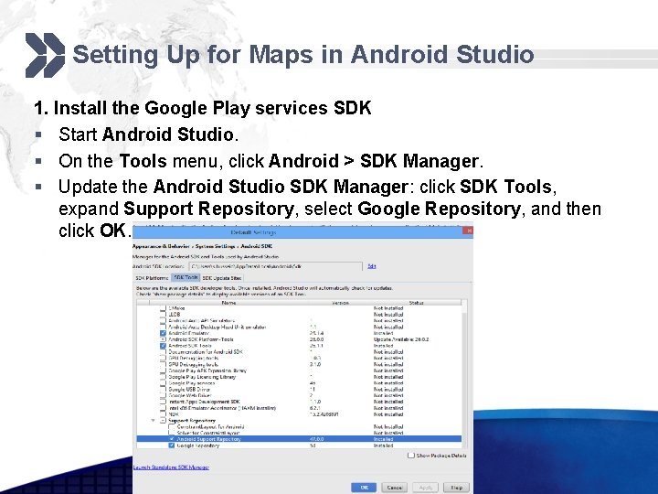Image resolution: width=658 pixels, height=494 pixels.
Task: Check the Google USB Driver box
Action: (163, 390)
